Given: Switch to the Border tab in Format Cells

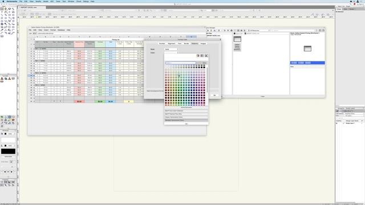Looking at the screenshot, I should 186,43.
